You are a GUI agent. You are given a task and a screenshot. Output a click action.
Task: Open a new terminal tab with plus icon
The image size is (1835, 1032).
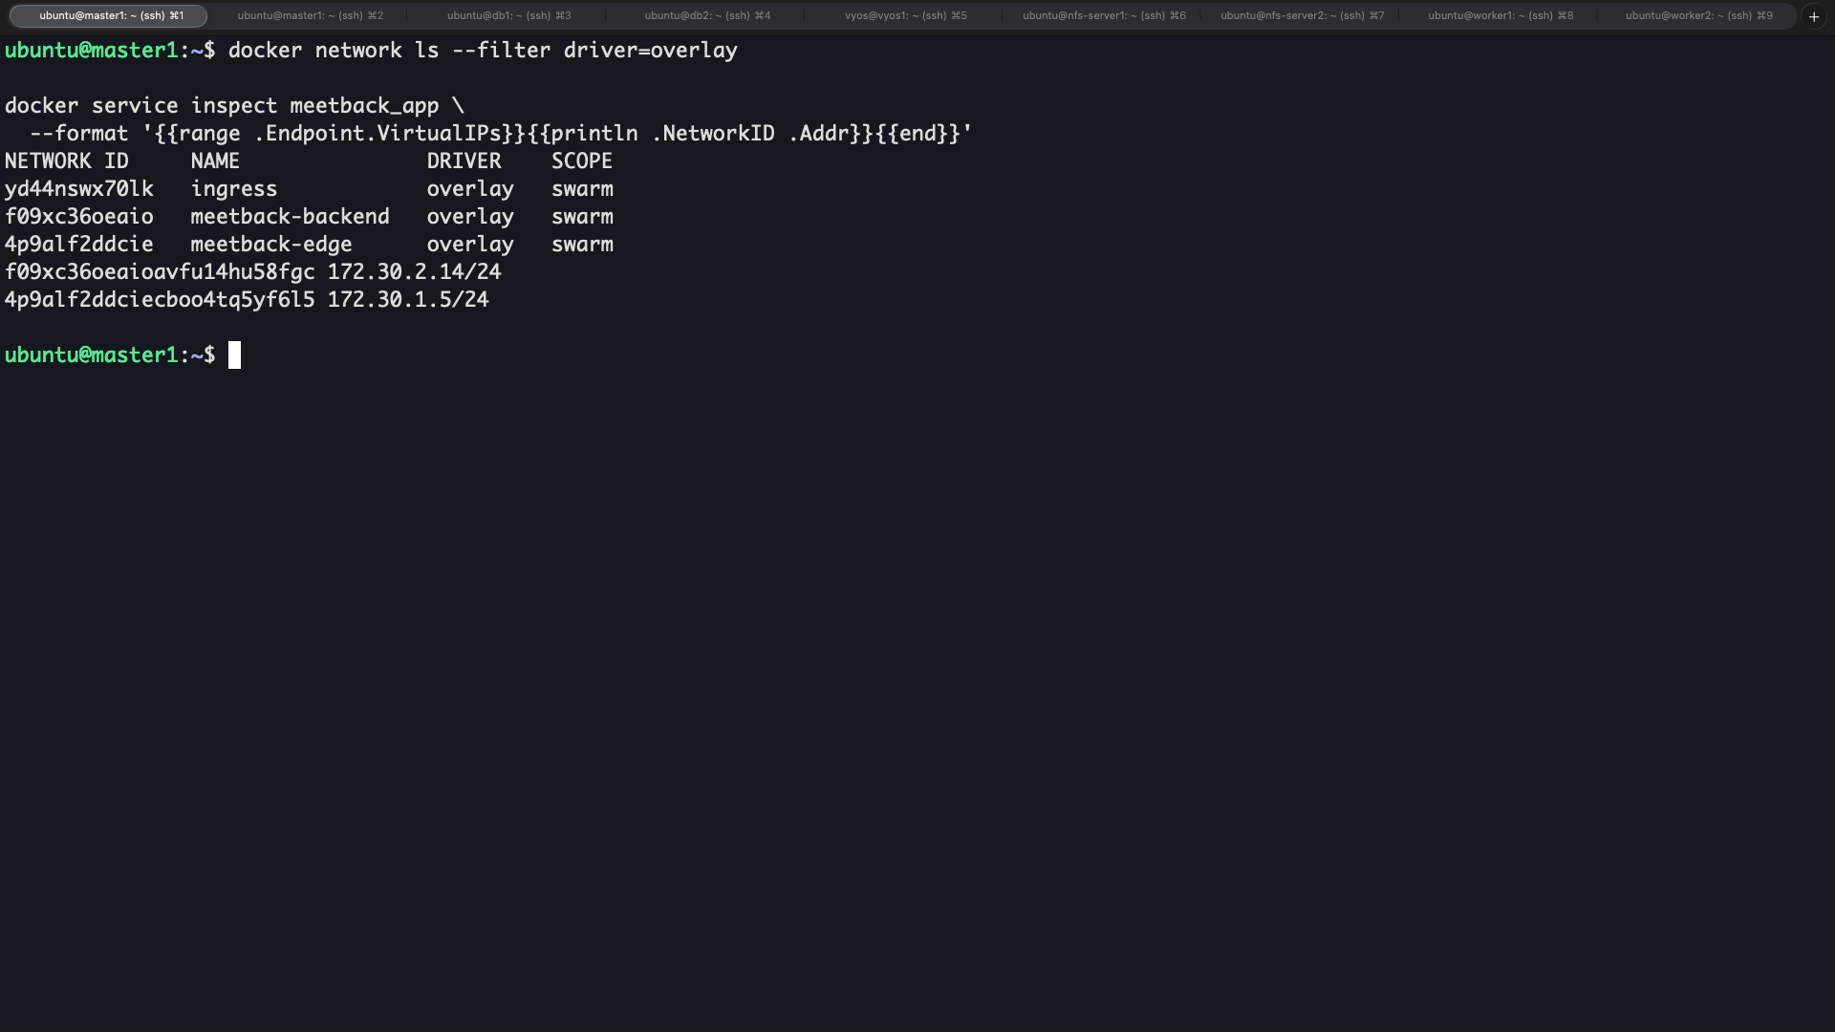(x=1813, y=16)
